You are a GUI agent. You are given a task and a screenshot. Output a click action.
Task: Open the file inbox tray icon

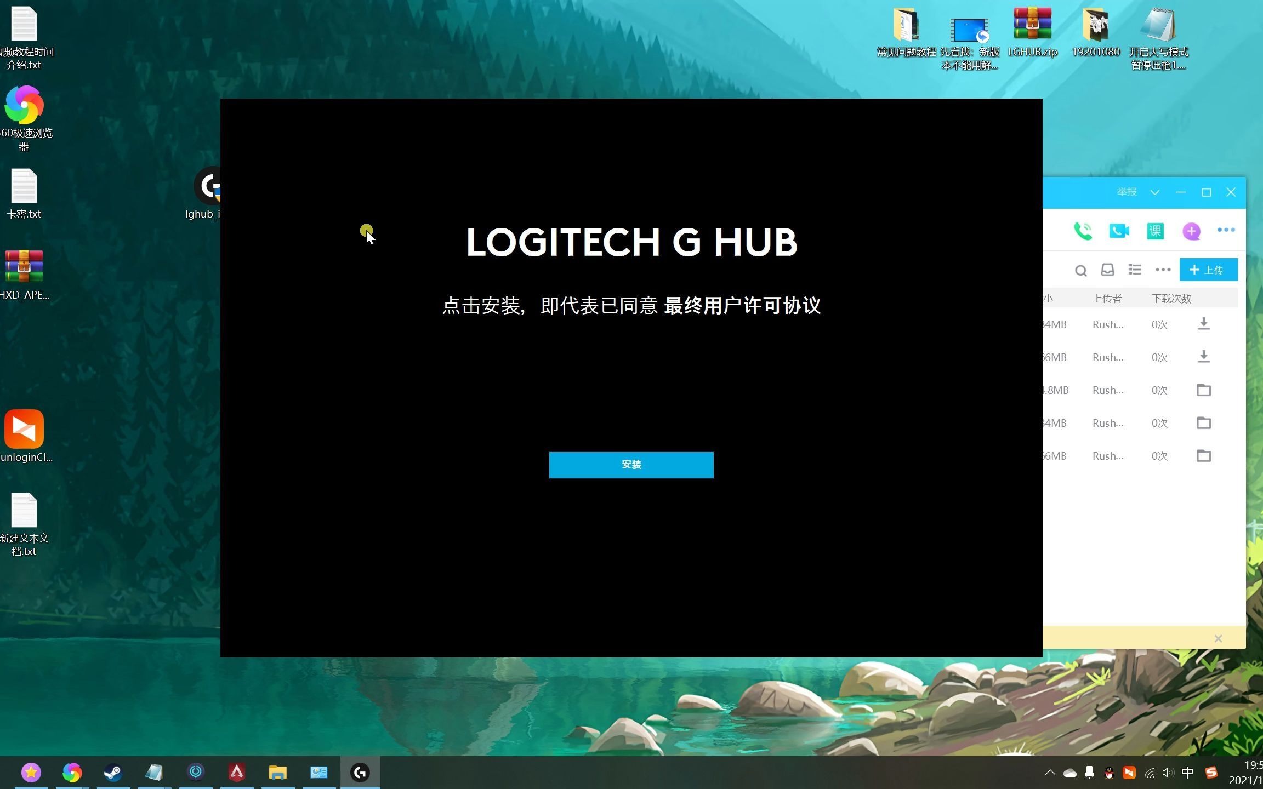click(x=1107, y=270)
